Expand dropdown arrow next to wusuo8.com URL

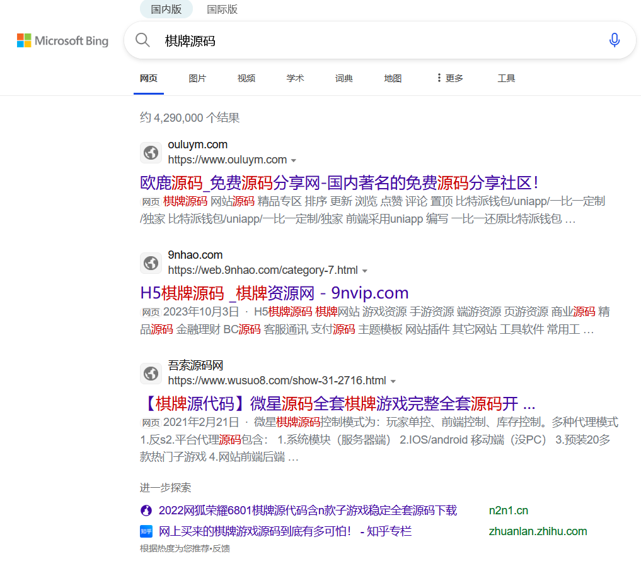click(x=393, y=381)
